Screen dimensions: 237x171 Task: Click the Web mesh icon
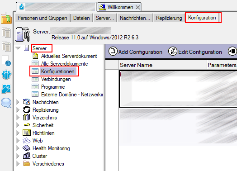pyautogui.click(x=27, y=140)
